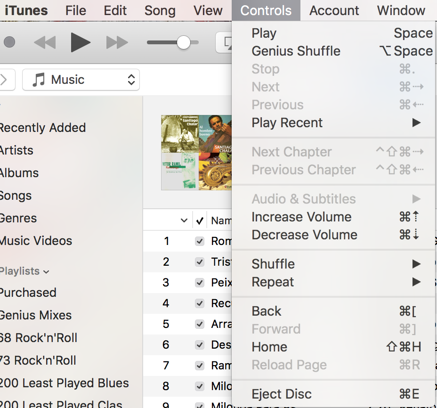Open the sort column dropdown chevron
This screenshot has height=408, width=437.
click(184, 220)
